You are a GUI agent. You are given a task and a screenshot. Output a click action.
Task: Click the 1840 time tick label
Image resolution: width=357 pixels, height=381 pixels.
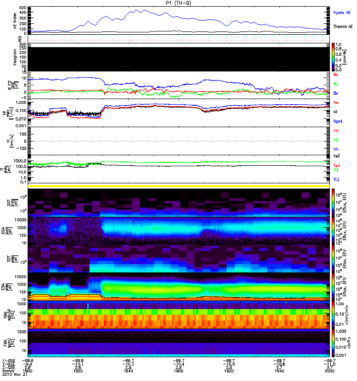(x=128, y=371)
